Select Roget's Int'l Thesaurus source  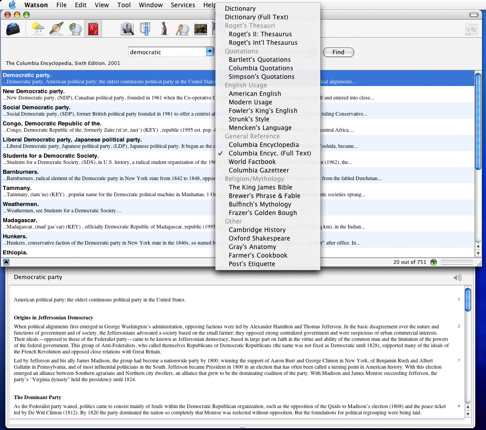(x=268, y=43)
